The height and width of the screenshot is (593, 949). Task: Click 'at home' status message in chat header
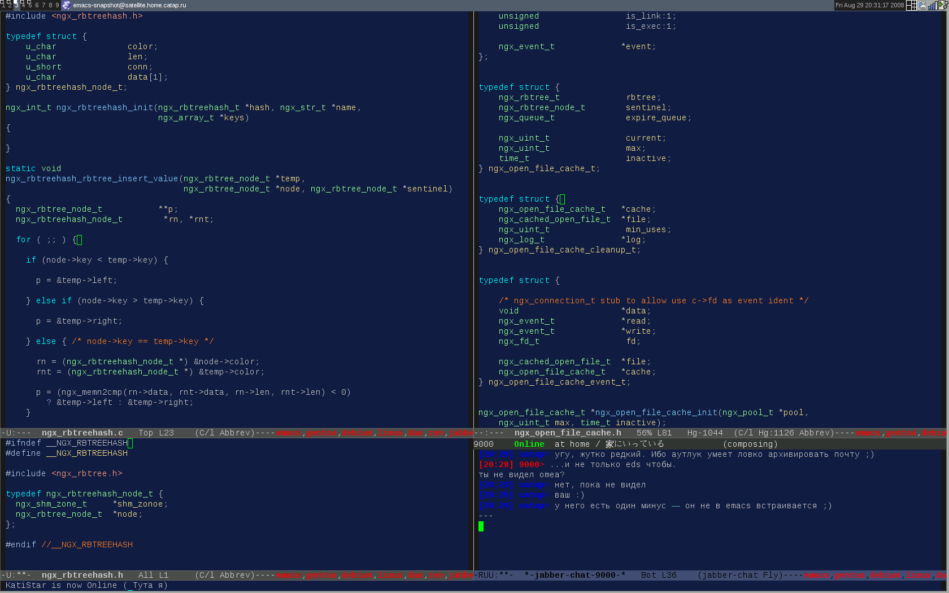[x=572, y=444]
